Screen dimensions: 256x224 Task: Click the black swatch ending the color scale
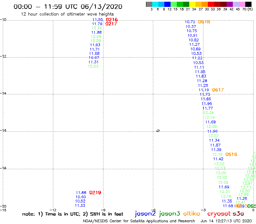click(x=248, y=4)
